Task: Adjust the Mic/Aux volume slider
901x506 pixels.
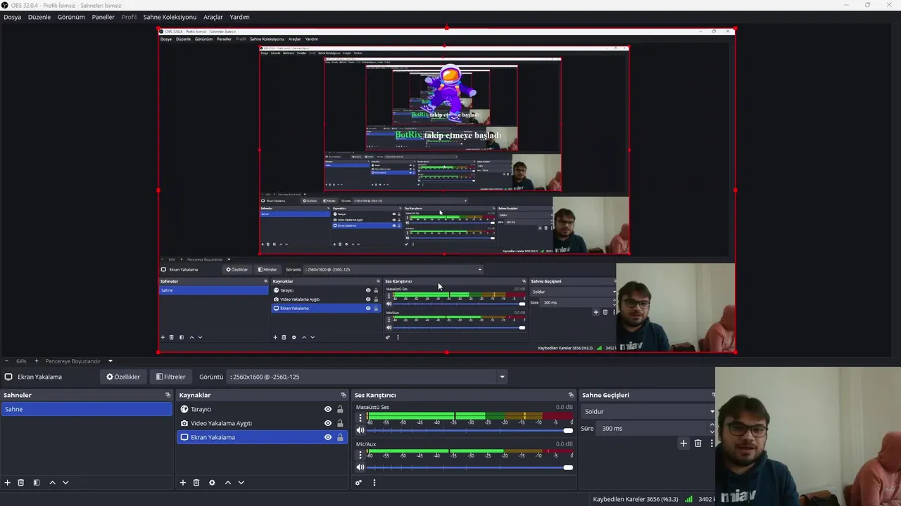Action: pyautogui.click(x=470, y=467)
